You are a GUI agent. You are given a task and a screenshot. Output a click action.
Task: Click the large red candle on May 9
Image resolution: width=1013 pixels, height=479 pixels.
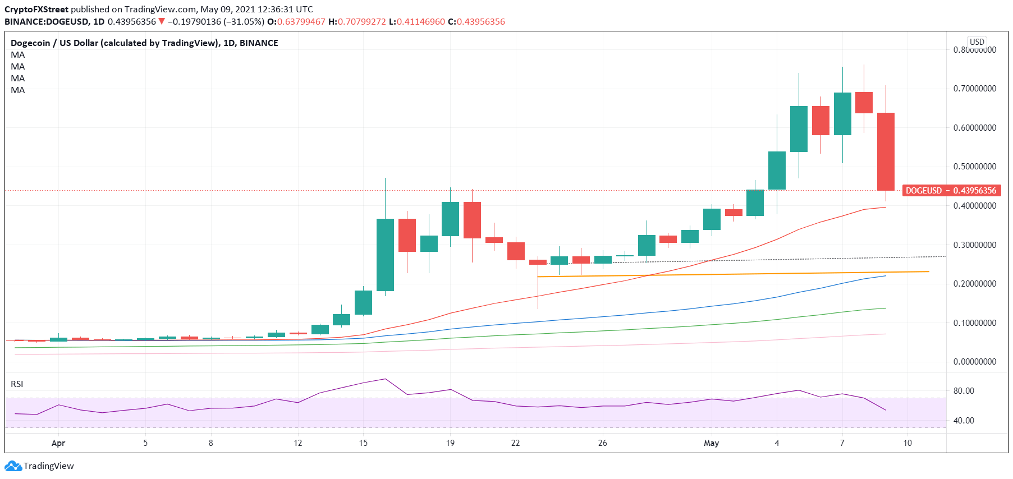point(886,151)
